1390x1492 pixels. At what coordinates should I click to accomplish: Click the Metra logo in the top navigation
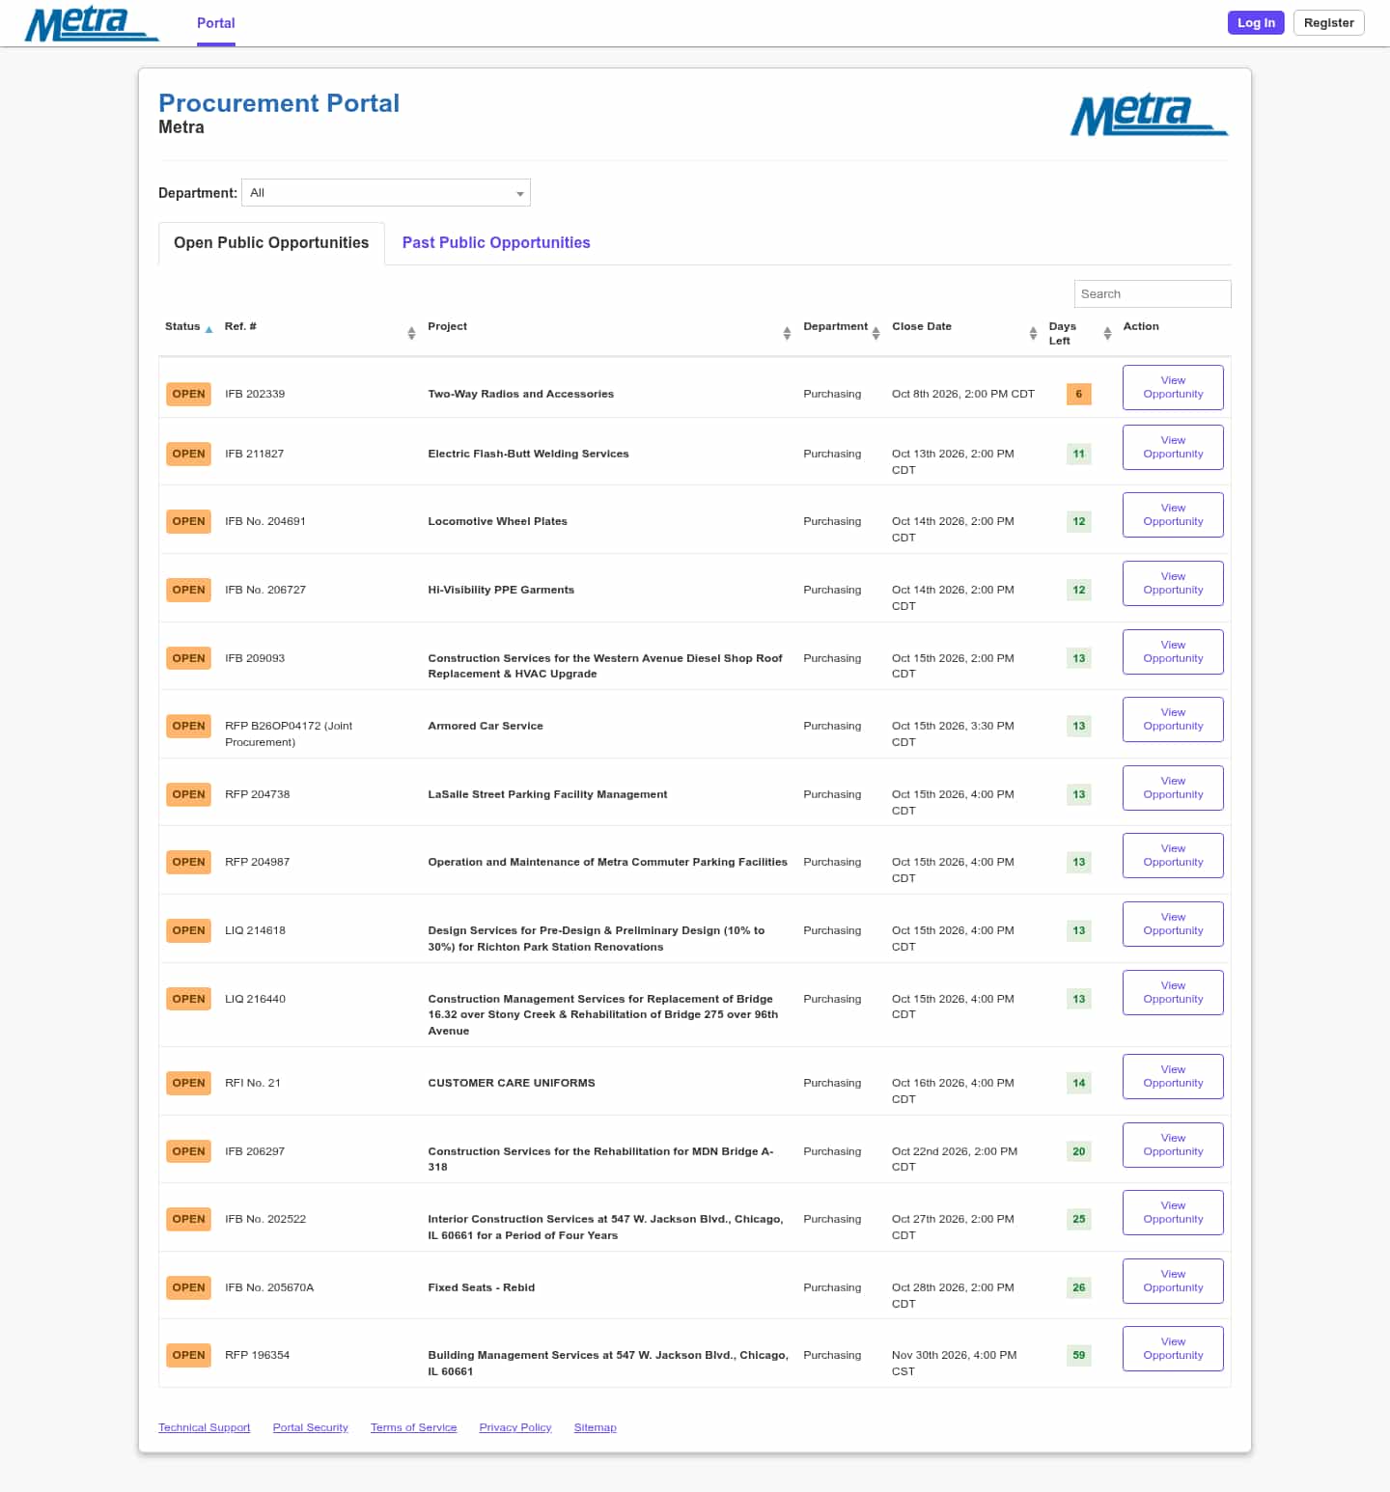pos(92,23)
